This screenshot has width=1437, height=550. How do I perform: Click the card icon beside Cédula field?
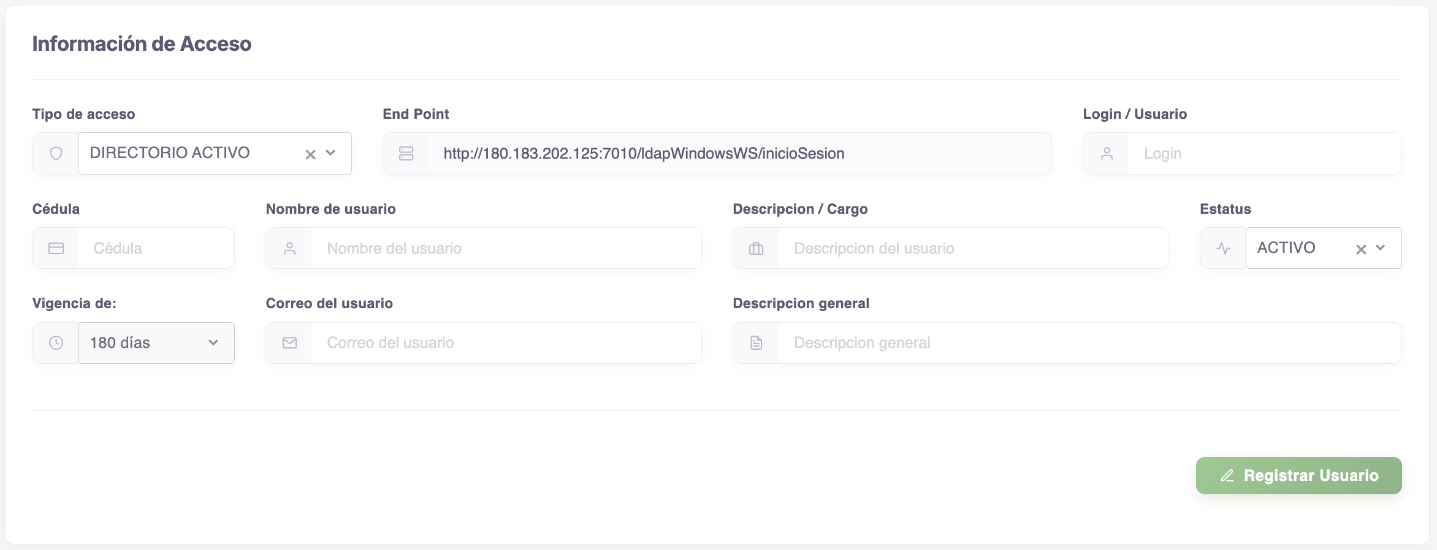click(56, 249)
